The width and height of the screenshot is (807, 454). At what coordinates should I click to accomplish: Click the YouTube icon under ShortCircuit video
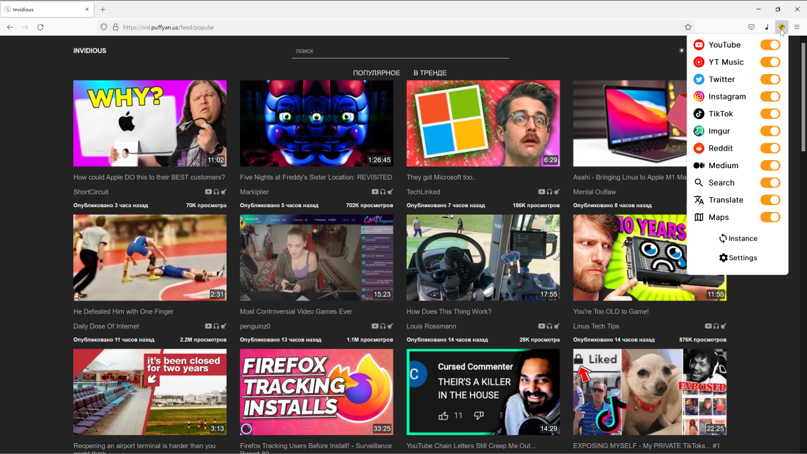click(208, 192)
